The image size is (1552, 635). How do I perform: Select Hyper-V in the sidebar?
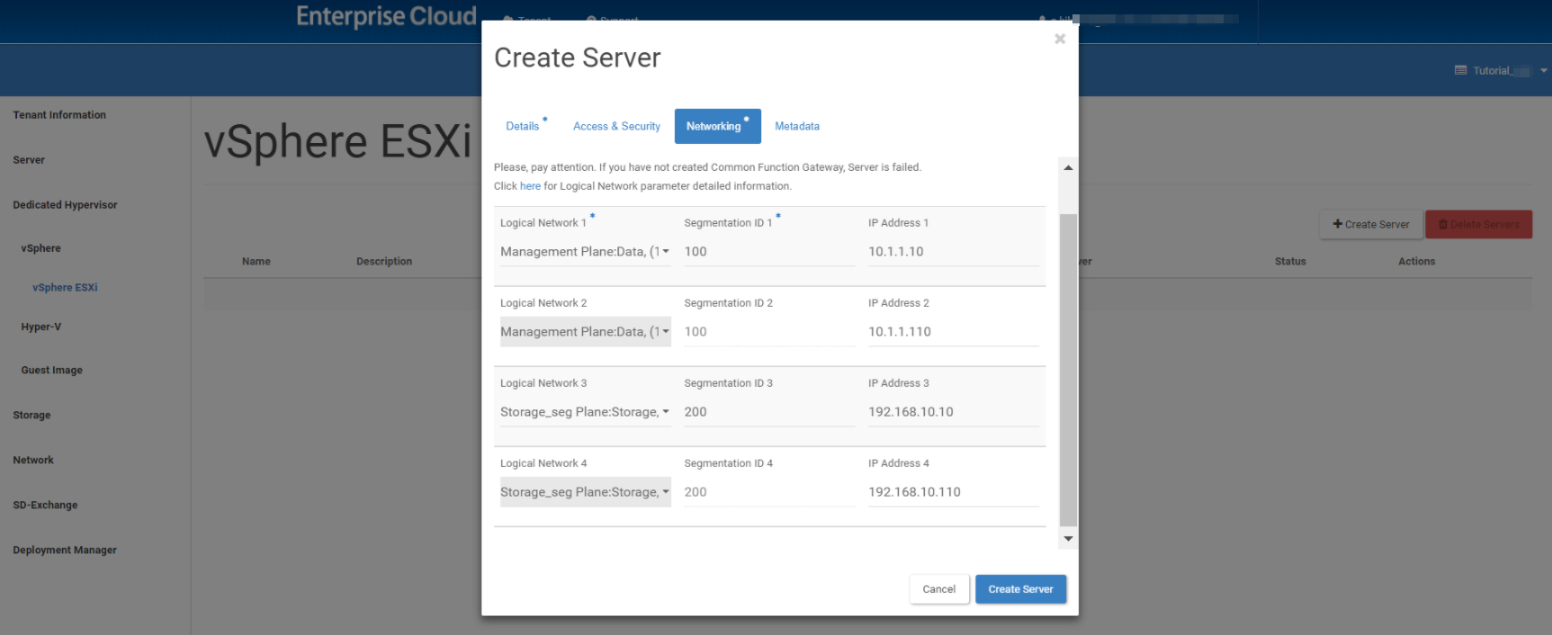(41, 327)
